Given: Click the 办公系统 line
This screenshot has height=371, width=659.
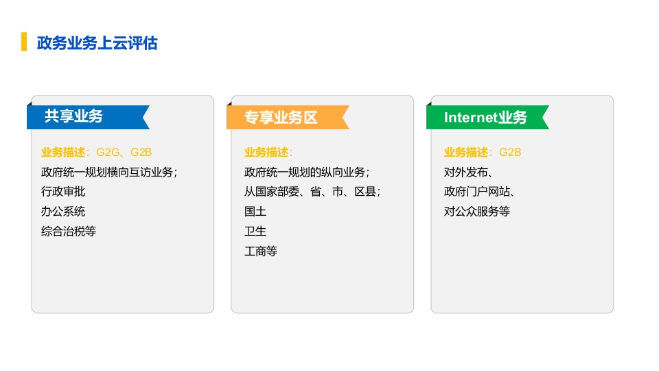Looking at the screenshot, I should tap(63, 211).
